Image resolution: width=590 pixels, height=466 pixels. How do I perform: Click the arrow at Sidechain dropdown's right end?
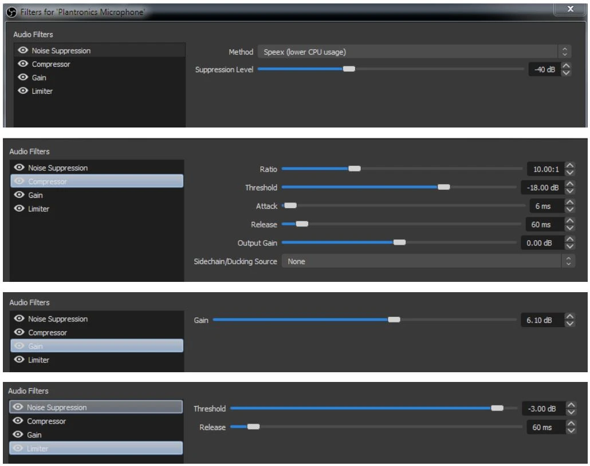tap(568, 261)
